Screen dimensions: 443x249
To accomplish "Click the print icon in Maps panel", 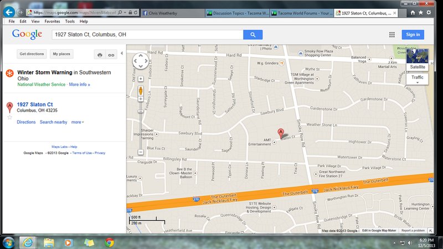I will [x=100, y=55].
